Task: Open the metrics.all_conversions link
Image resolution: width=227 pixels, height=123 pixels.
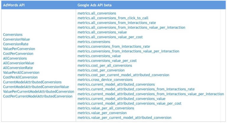Action: (x=97, y=13)
